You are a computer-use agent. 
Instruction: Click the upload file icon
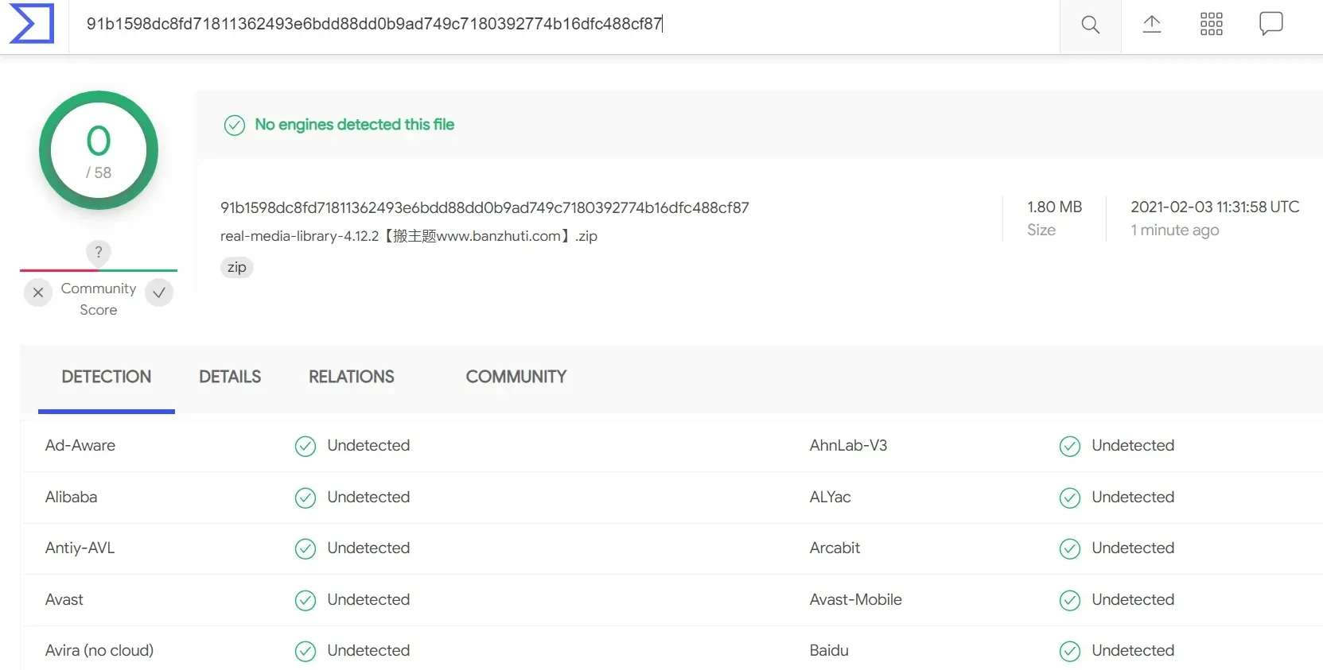click(x=1151, y=24)
